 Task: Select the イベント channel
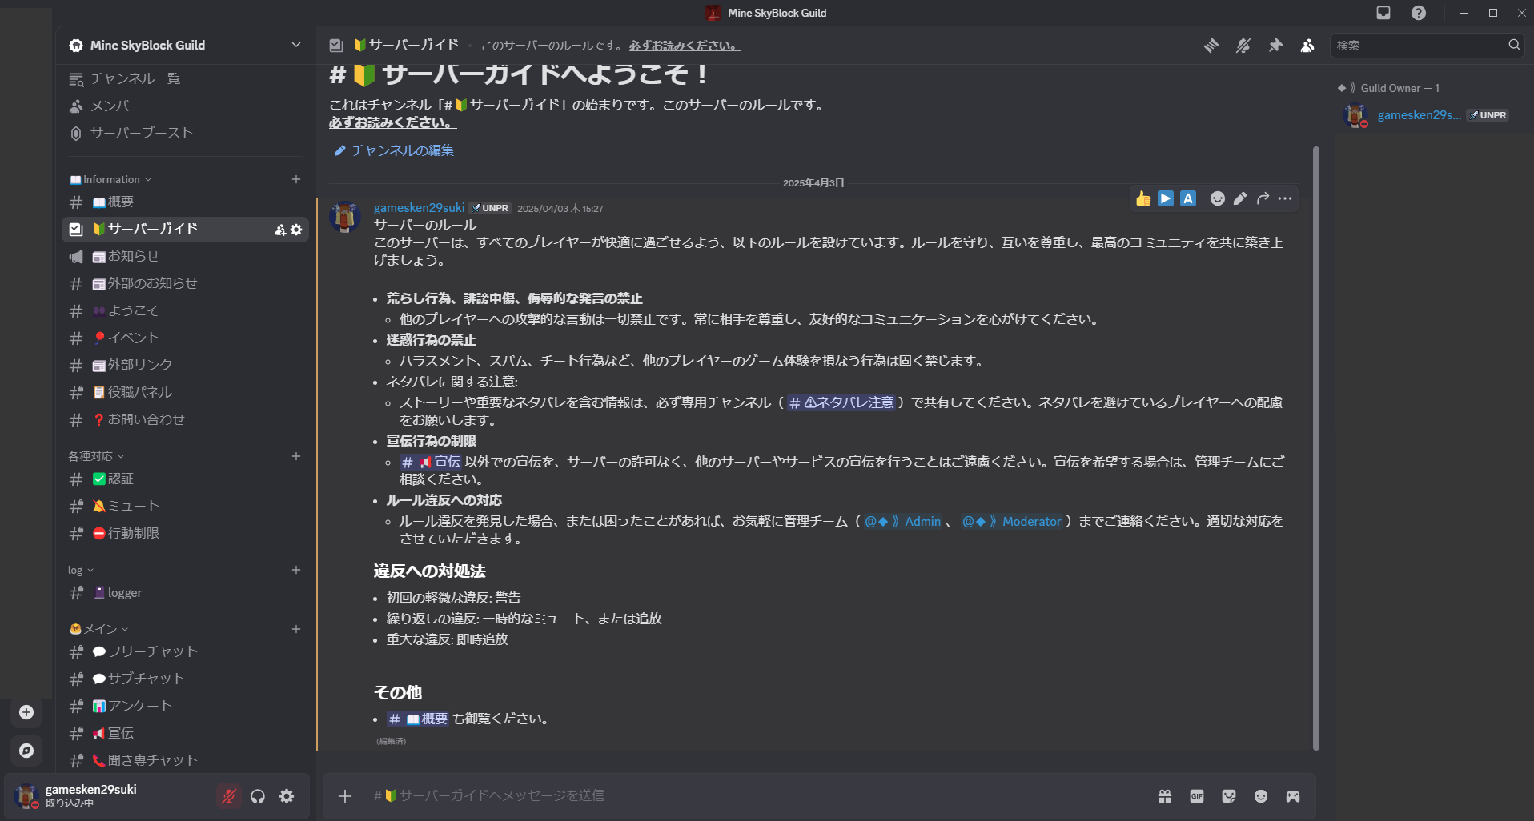185,338
